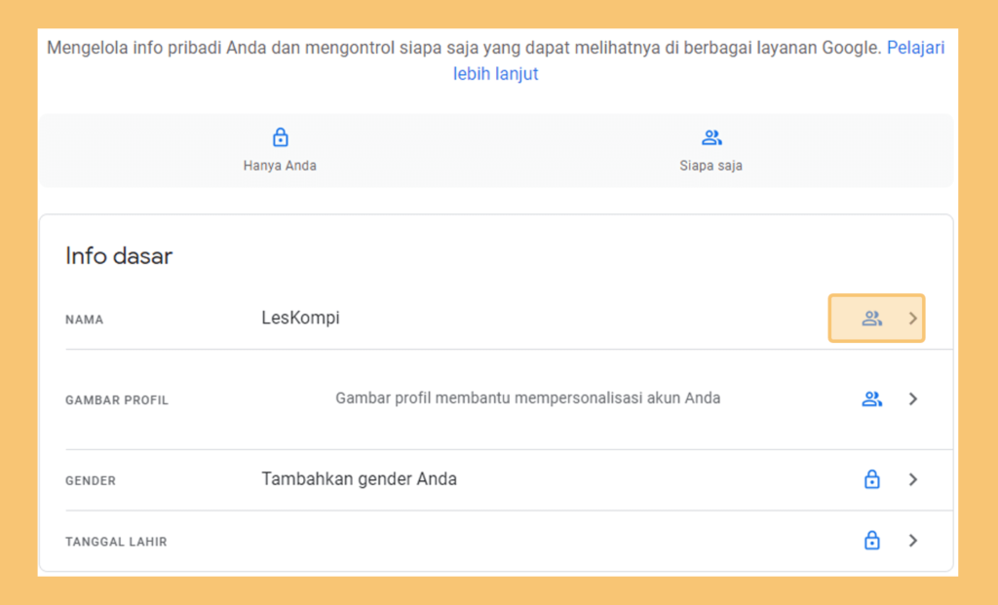The height and width of the screenshot is (605, 998).
Task: Click the 'Info dasar' heading
Action: tap(119, 256)
